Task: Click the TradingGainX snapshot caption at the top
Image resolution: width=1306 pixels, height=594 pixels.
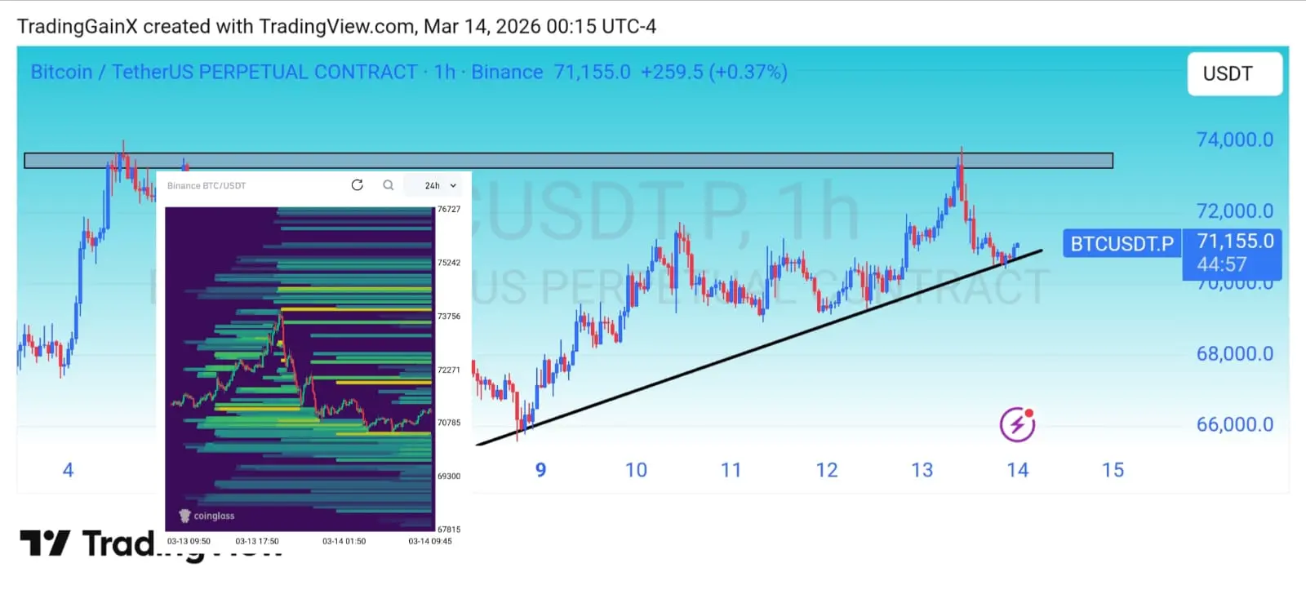Action: click(x=336, y=26)
